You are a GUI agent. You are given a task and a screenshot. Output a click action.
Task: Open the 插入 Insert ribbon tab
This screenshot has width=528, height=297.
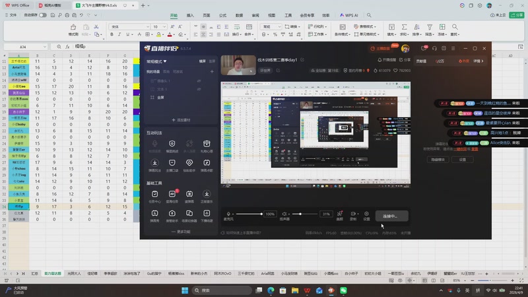pyautogui.click(x=190, y=15)
